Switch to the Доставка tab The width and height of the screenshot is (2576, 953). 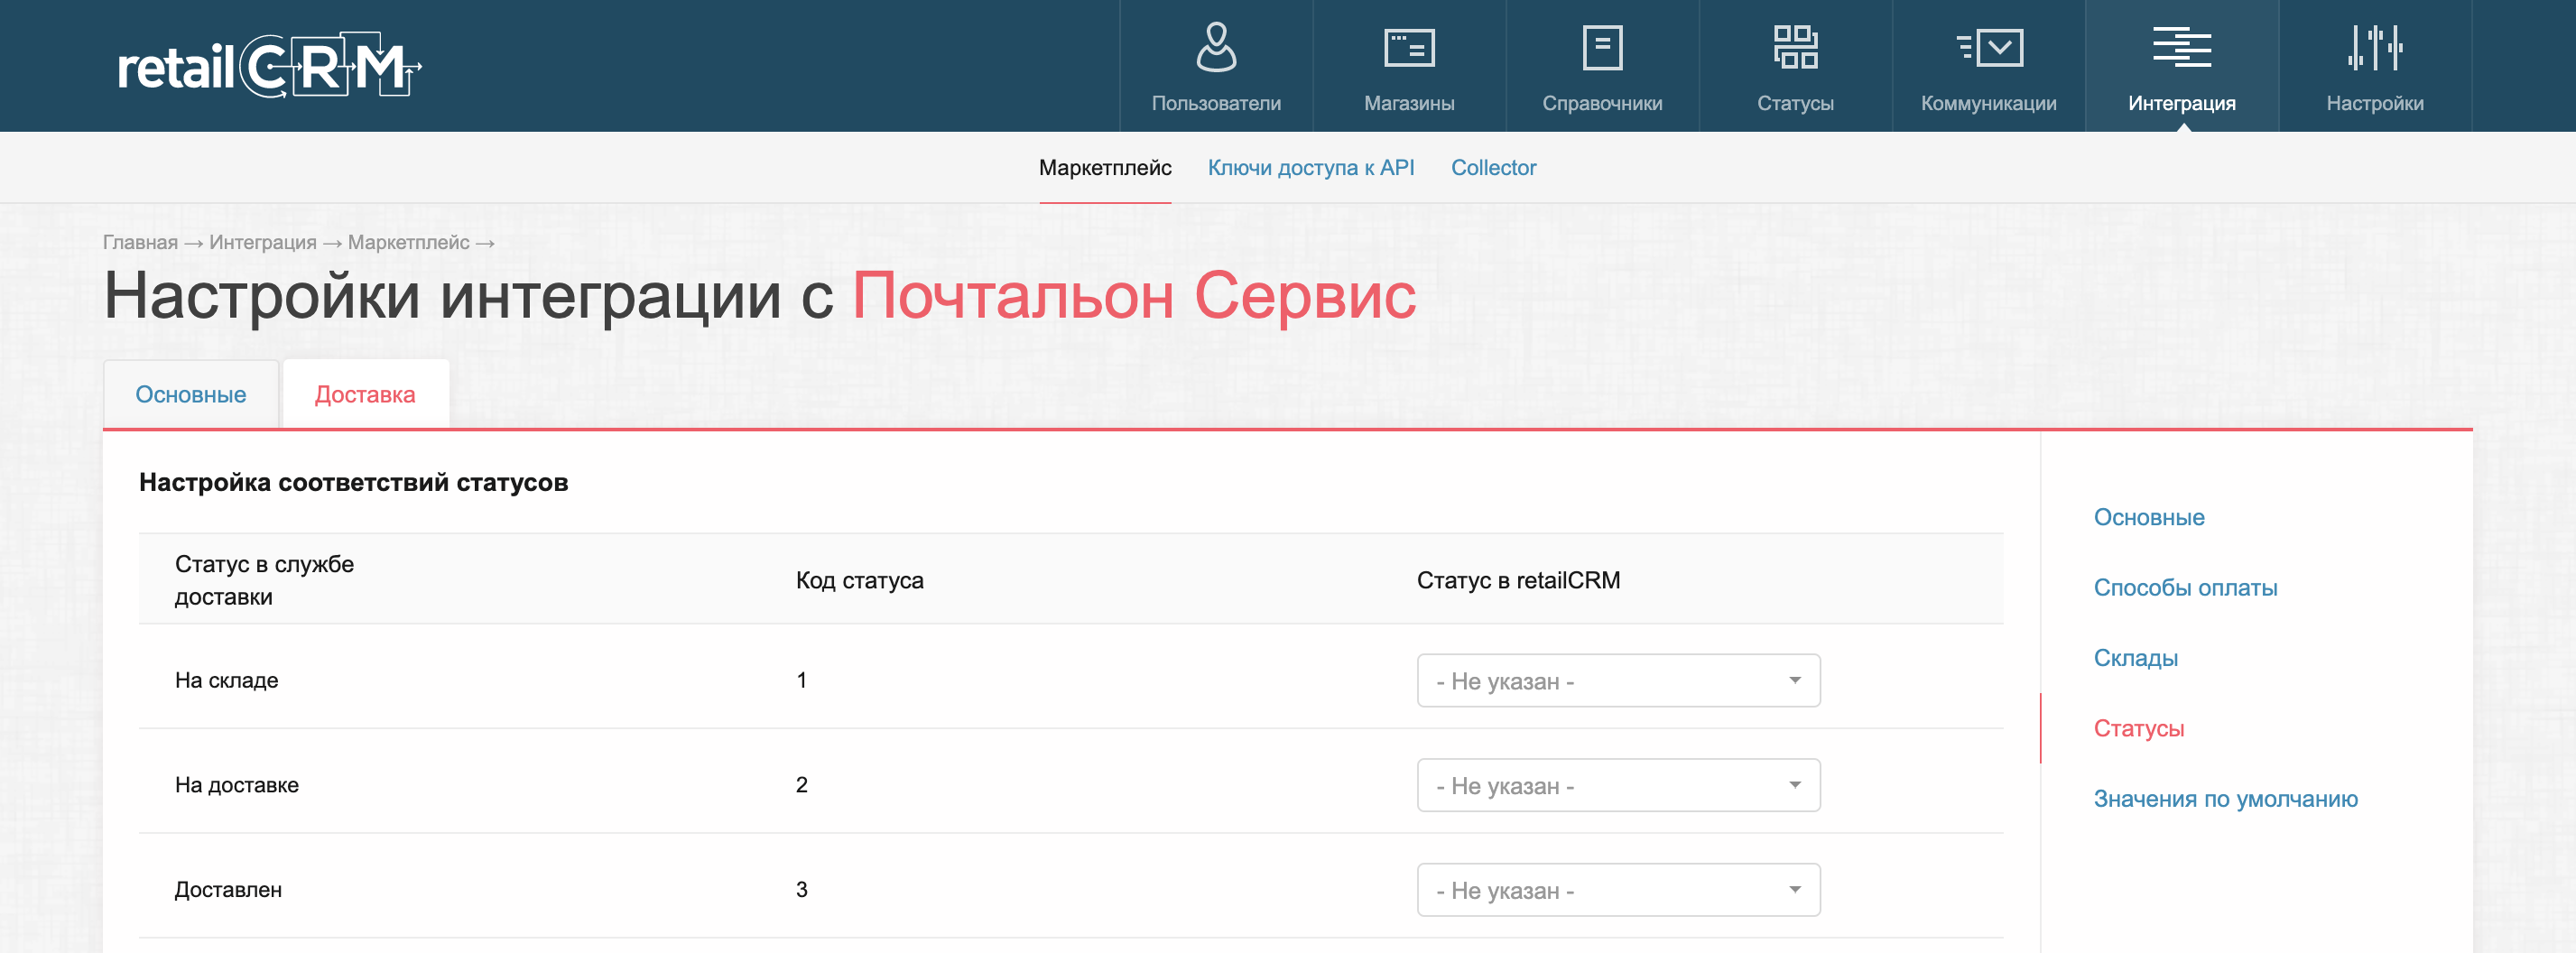point(365,395)
